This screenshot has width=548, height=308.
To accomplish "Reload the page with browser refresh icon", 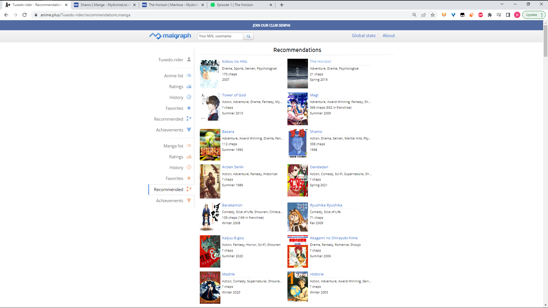I will coord(25,15).
